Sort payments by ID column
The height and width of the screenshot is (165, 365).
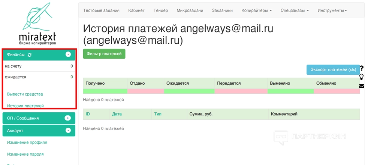coord(88,114)
